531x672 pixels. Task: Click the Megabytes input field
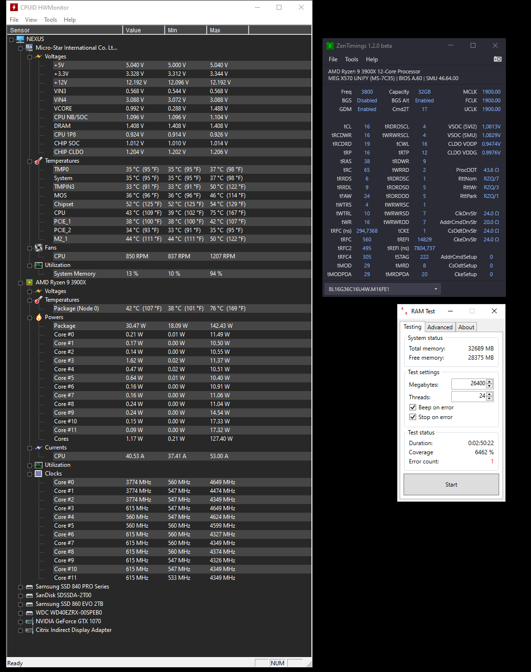point(469,383)
